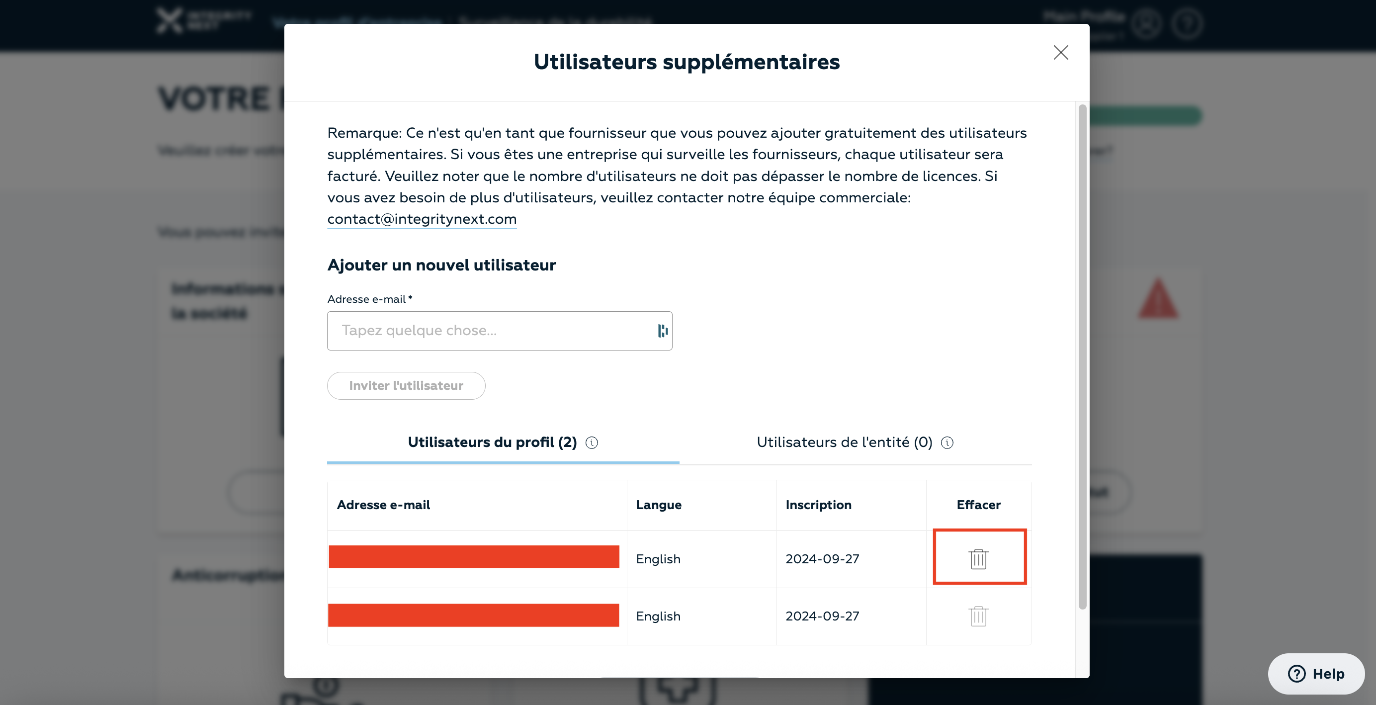Click the info icon next to Utilisateurs du profil
Screen dimensions: 1376x705
(x=592, y=442)
